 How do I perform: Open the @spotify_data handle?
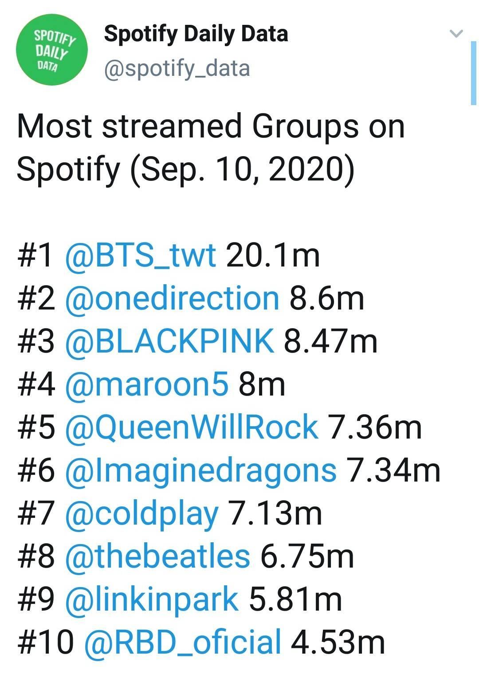(x=177, y=69)
